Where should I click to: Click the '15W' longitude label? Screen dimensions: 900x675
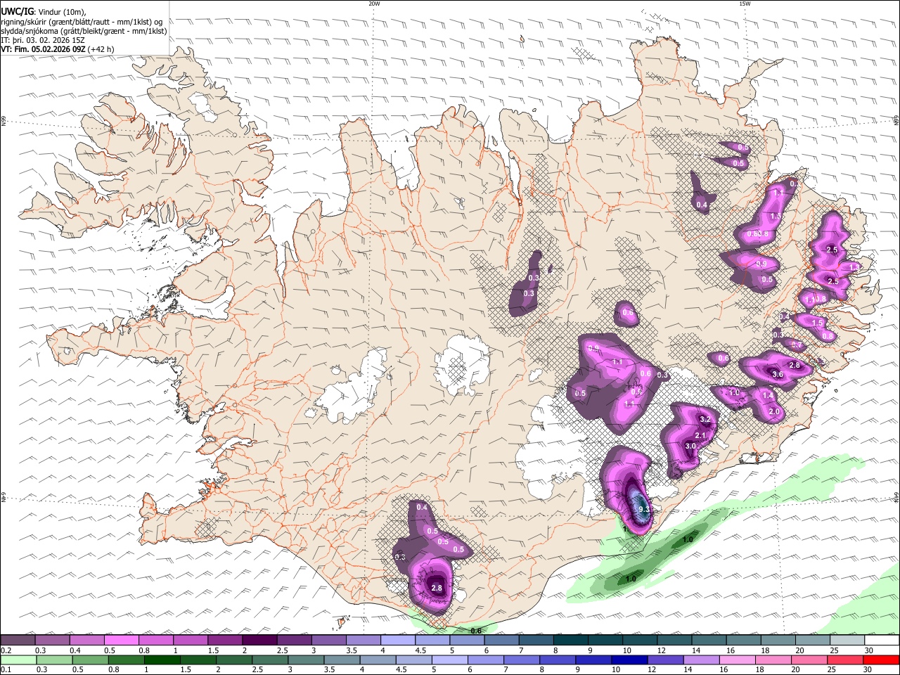pyautogui.click(x=745, y=4)
